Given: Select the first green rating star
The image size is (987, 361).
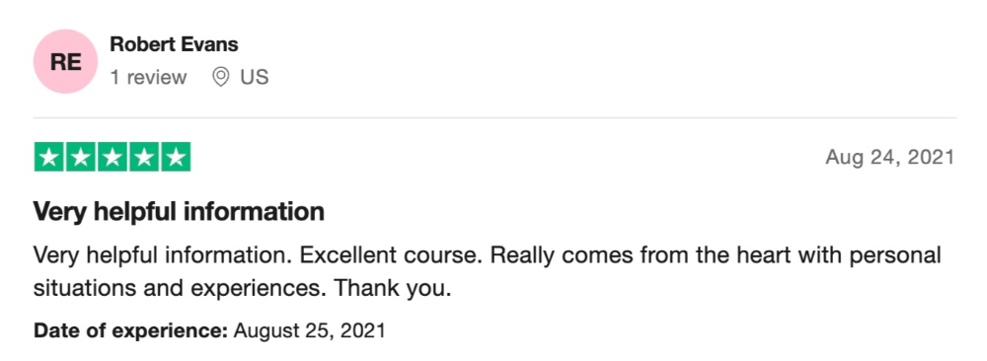Looking at the screenshot, I should click(49, 157).
